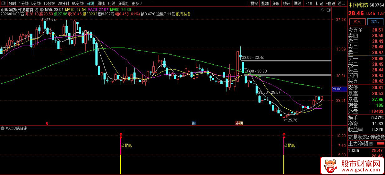This screenshot has height=175, width=385.
Task: Click the 涨榜 marker below the chart
Action: click(x=239, y=123)
